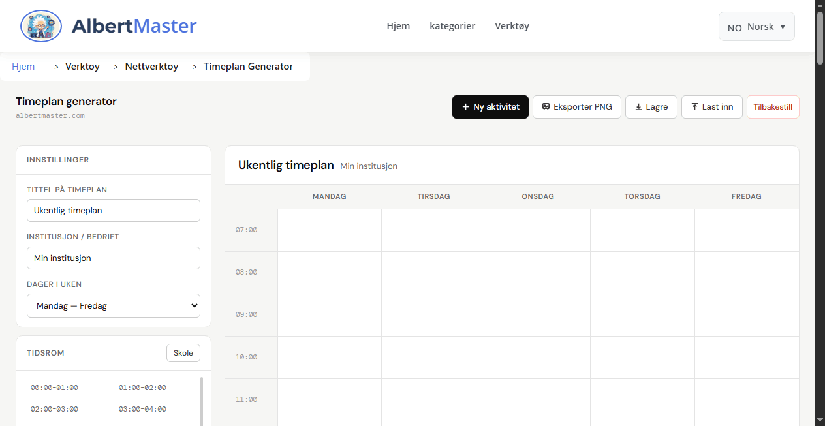Viewport: 825px width, 426px height.
Task: Click the Mandag 09:00 schedule cell
Action: [x=329, y=314]
